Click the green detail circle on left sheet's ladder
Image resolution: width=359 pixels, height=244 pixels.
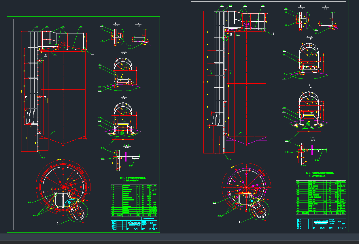coord(40,60)
